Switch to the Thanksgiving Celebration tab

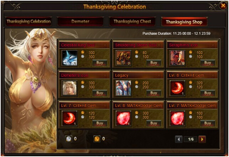point(28,21)
